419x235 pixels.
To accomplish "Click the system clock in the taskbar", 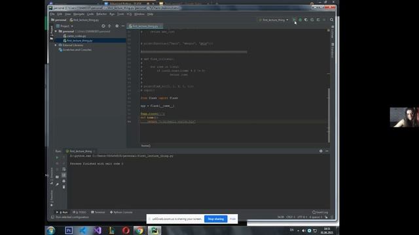I will click(x=327, y=230).
